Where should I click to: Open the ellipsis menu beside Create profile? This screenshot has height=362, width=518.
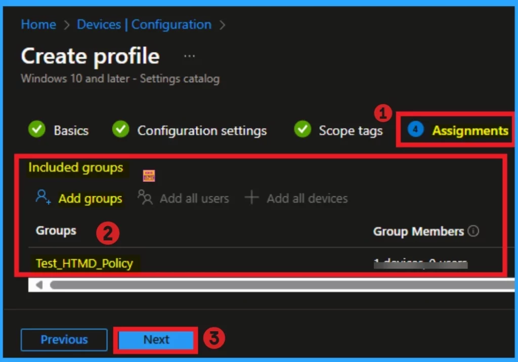coord(189,56)
